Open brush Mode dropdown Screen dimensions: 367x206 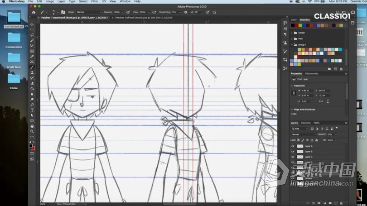click(x=89, y=12)
